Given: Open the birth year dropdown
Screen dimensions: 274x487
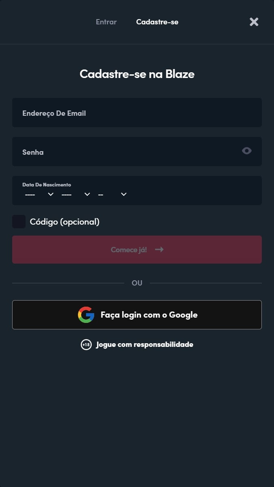Looking at the screenshot, I should (112, 194).
